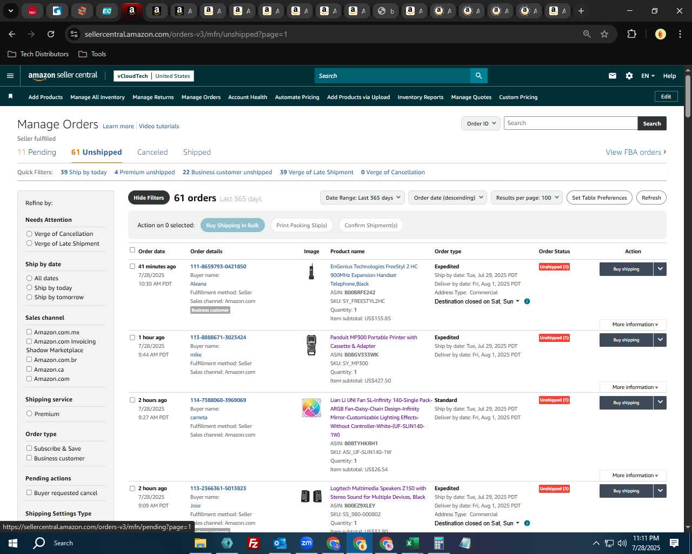The width and height of the screenshot is (692, 554).
Task: Open the Chrome profile avatar
Action: 660,34
